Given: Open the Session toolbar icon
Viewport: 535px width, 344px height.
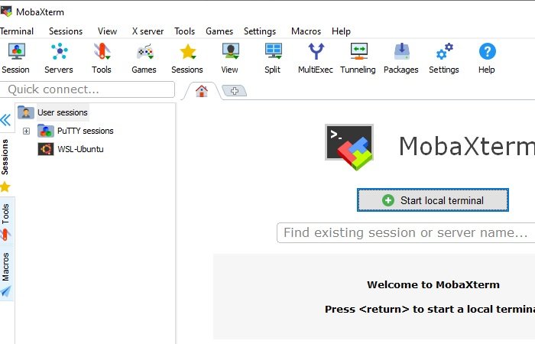Looking at the screenshot, I should (16, 58).
